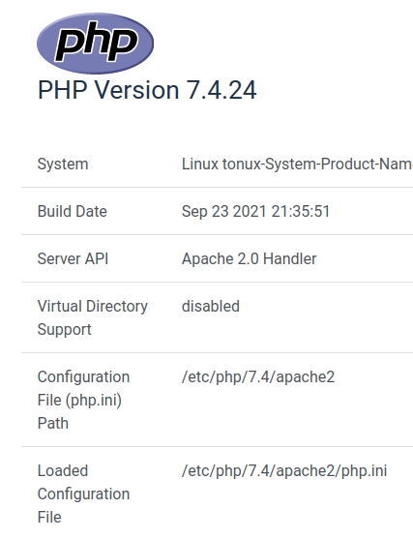The image size is (413, 539).
Task: Click the word Version in the heading
Action: (136, 90)
